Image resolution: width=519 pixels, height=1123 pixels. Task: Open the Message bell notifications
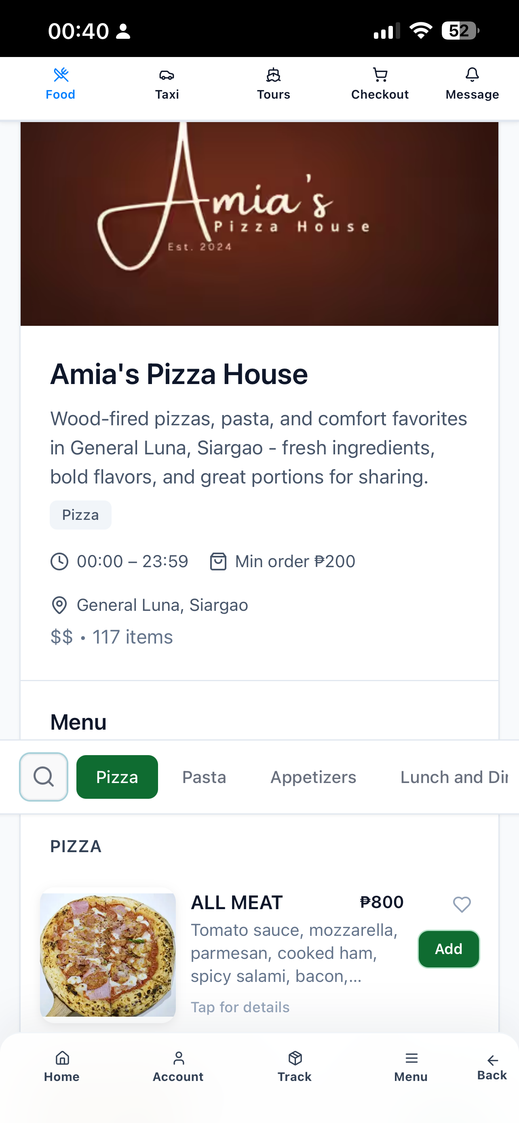click(x=472, y=75)
